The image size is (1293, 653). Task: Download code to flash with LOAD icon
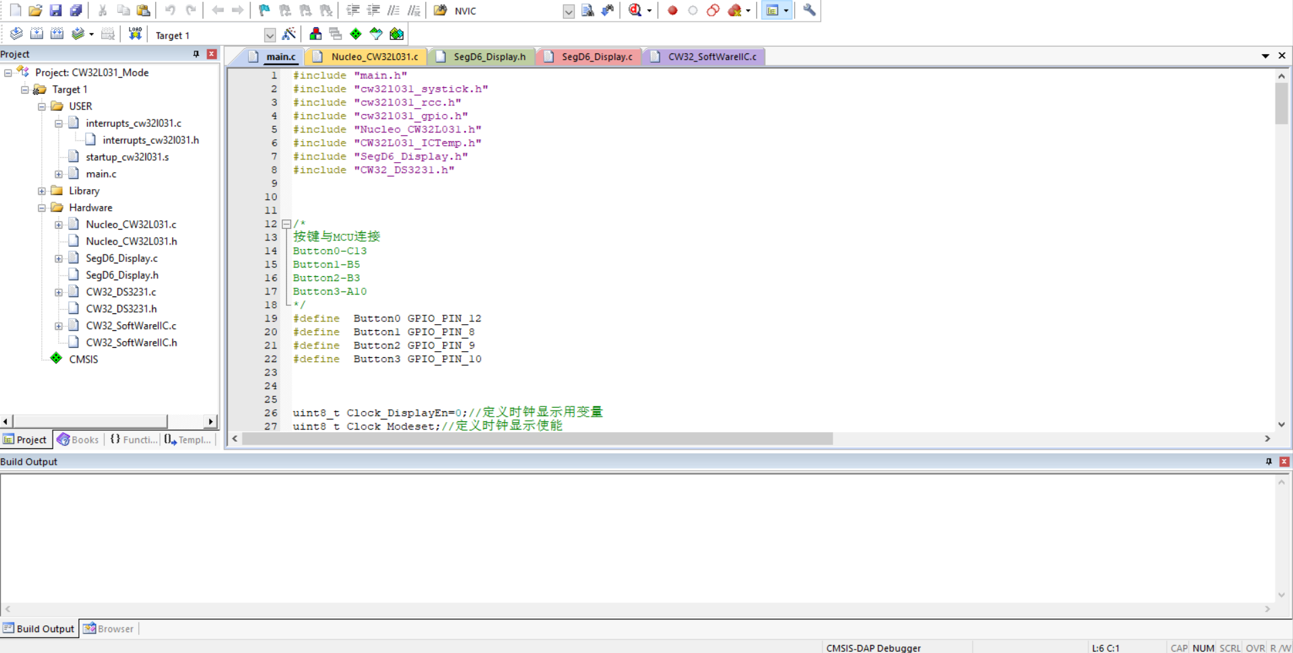coord(135,34)
